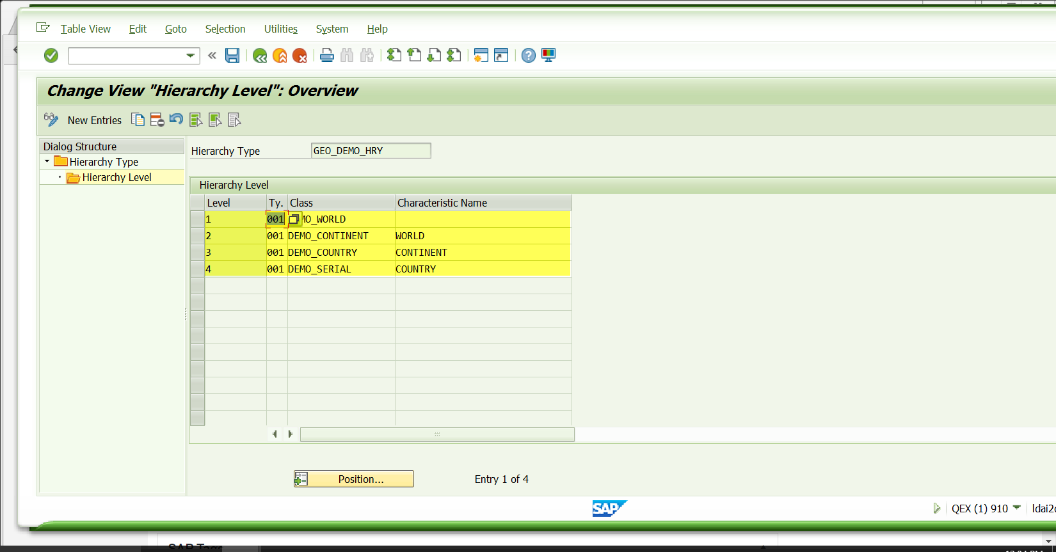The height and width of the screenshot is (552, 1056).
Task: Click the CONTINENT characteristic name cell
Action: click(x=483, y=253)
